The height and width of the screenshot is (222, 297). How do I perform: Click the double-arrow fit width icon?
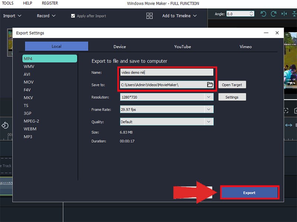pos(288,125)
